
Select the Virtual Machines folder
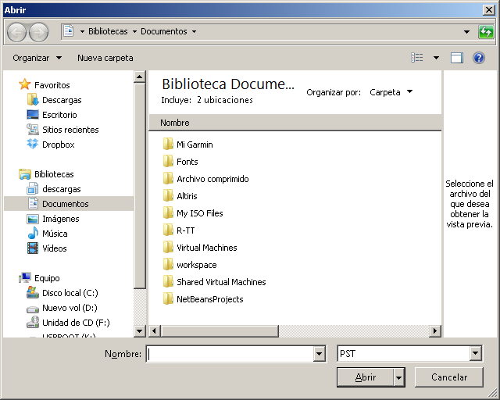click(200, 248)
